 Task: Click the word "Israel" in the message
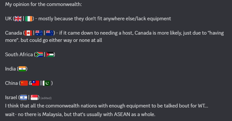click(x=11, y=98)
